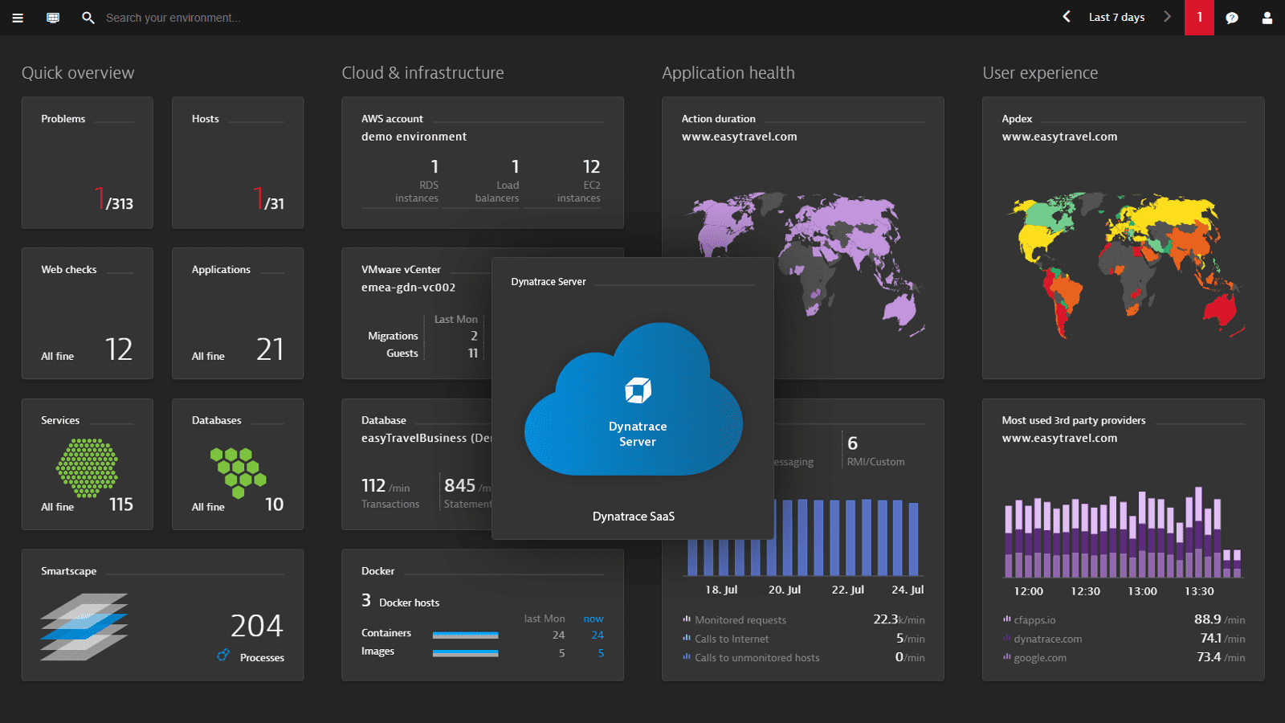Viewport: 1285px width, 723px height.
Task: Open the Problems tile
Action: 88,163
